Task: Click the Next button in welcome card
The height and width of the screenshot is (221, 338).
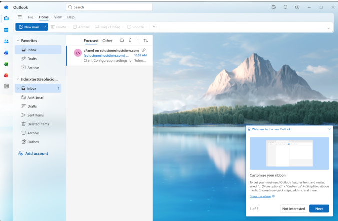Action: point(319,208)
